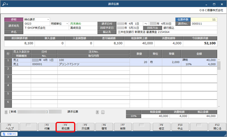Viewport: 227px width, 137px height.
Task: Click the 件名 input field
Action: click(x=60, y=32)
